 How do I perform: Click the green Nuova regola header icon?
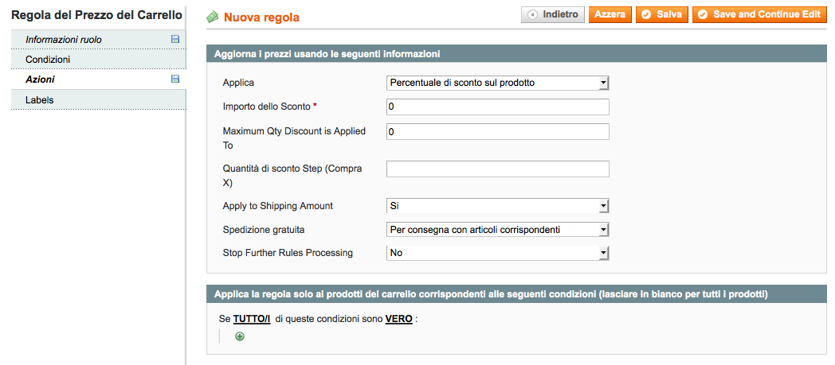(x=213, y=17)
